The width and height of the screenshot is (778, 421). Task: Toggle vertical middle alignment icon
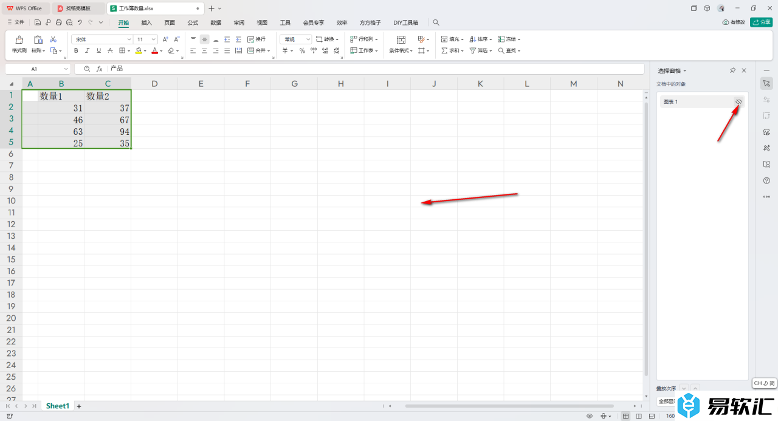[204, 39]
